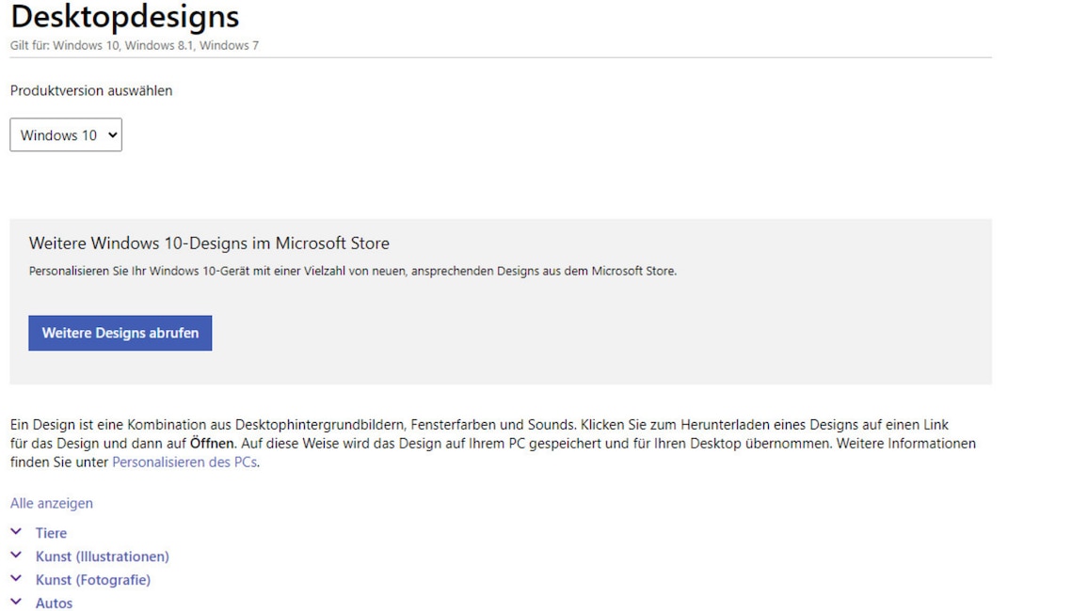Click the Weitere Designs abrufen button
1088x611 pixels.
120,333
